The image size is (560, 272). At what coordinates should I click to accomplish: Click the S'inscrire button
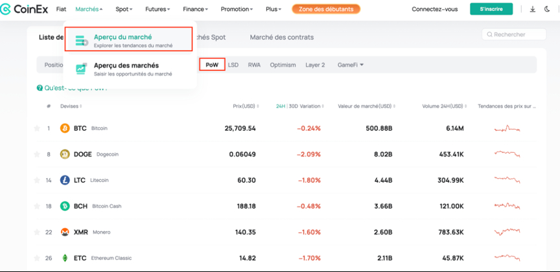coord(491,9)
